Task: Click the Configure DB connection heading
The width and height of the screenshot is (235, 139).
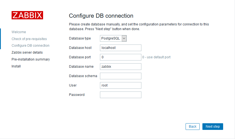Action: 101,16
